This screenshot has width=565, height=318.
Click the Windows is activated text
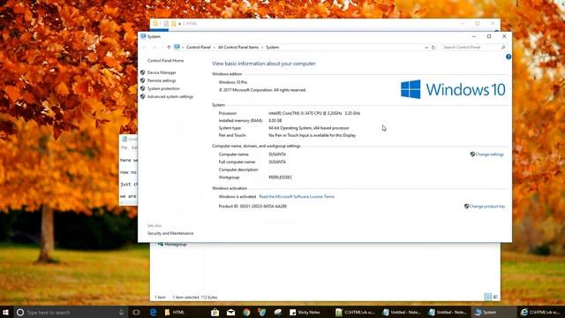pos(237,196)
